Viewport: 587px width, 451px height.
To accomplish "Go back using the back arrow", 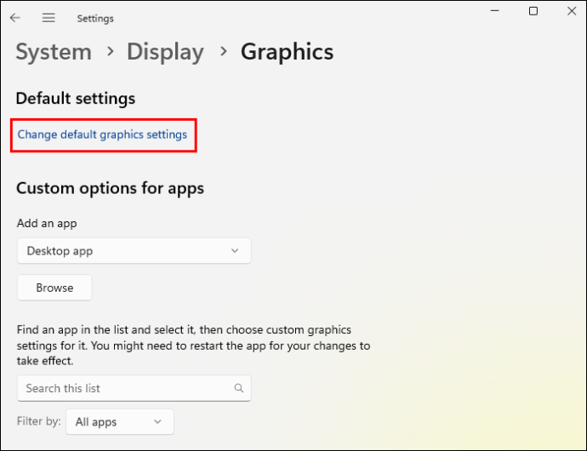I will click(x=15, y=18).
